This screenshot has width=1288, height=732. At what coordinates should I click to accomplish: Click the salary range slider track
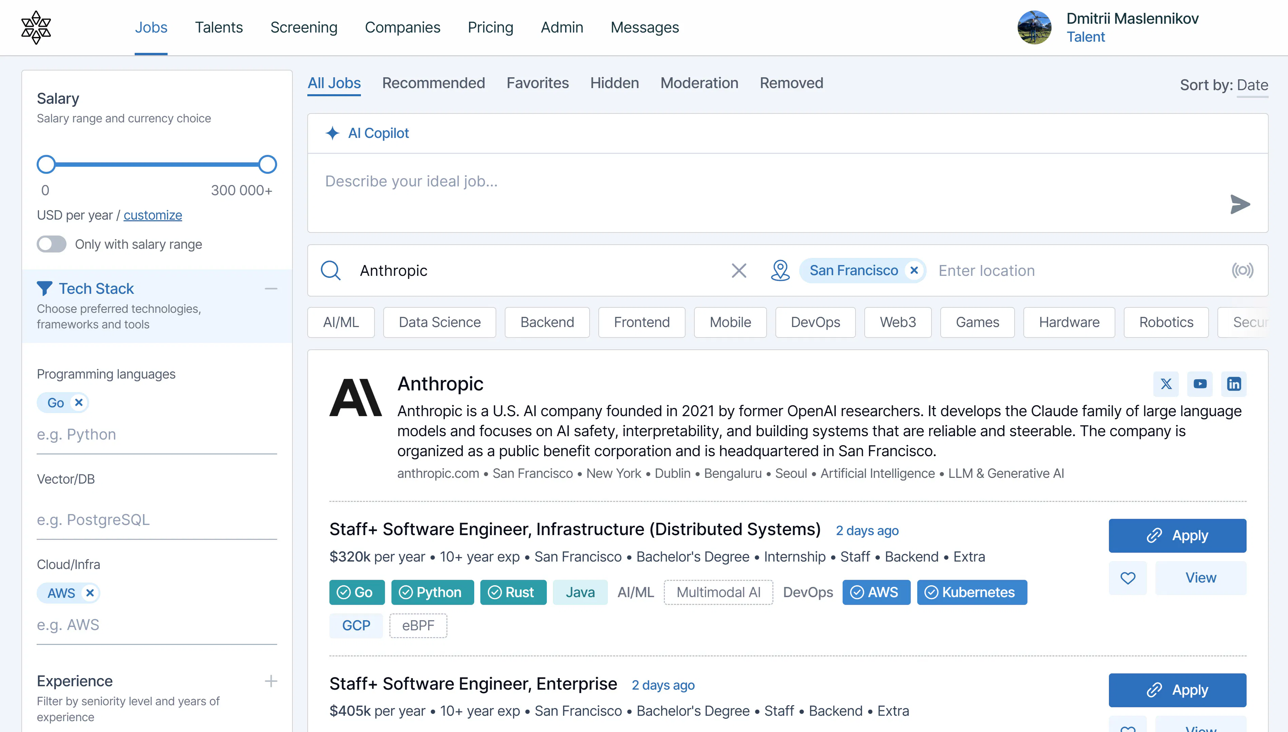[x=156, y=164]
